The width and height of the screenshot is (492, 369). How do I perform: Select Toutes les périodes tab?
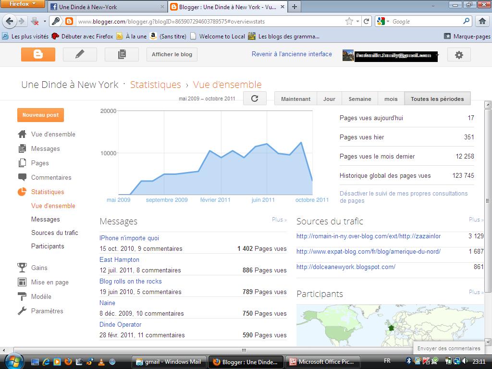click(437, 99)
